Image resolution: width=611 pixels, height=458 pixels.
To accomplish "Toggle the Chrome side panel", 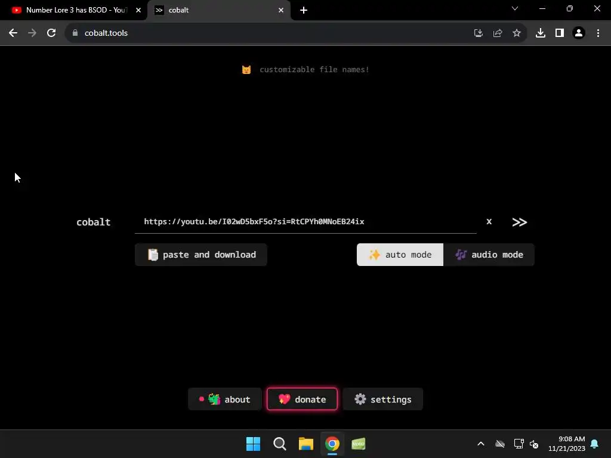I will point(560,33).
